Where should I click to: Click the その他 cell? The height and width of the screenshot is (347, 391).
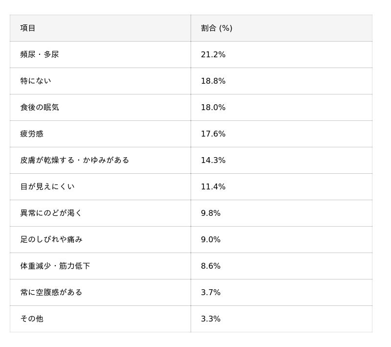[32, 319]
